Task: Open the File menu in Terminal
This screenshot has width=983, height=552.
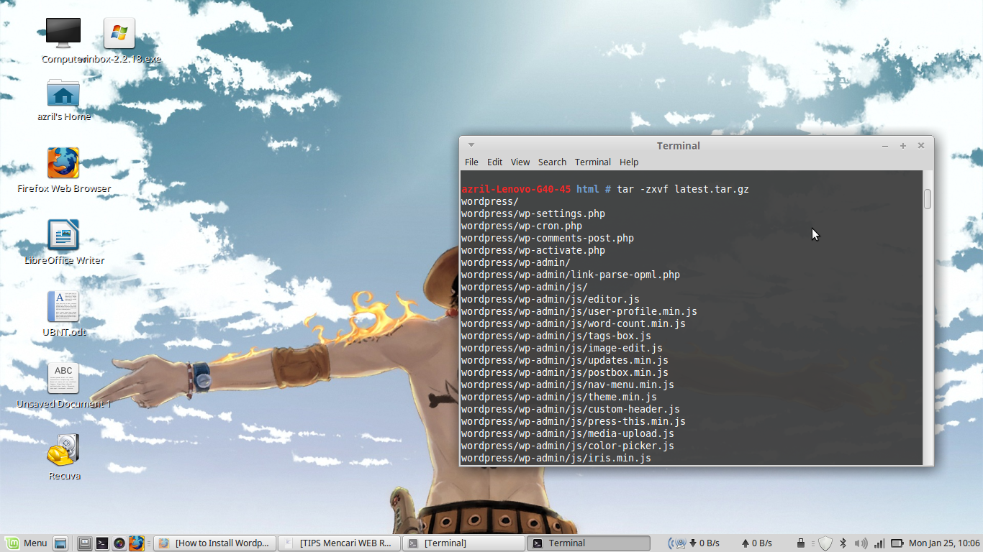Action: pos(471,162)
